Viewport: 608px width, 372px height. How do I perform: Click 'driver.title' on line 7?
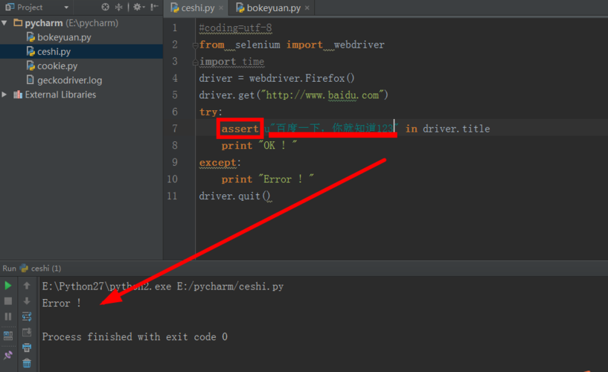(456, 129)
